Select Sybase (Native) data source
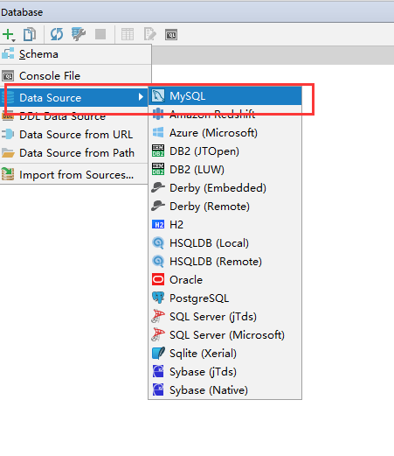This screenshot has width=394, height=456. click(225, 390)
